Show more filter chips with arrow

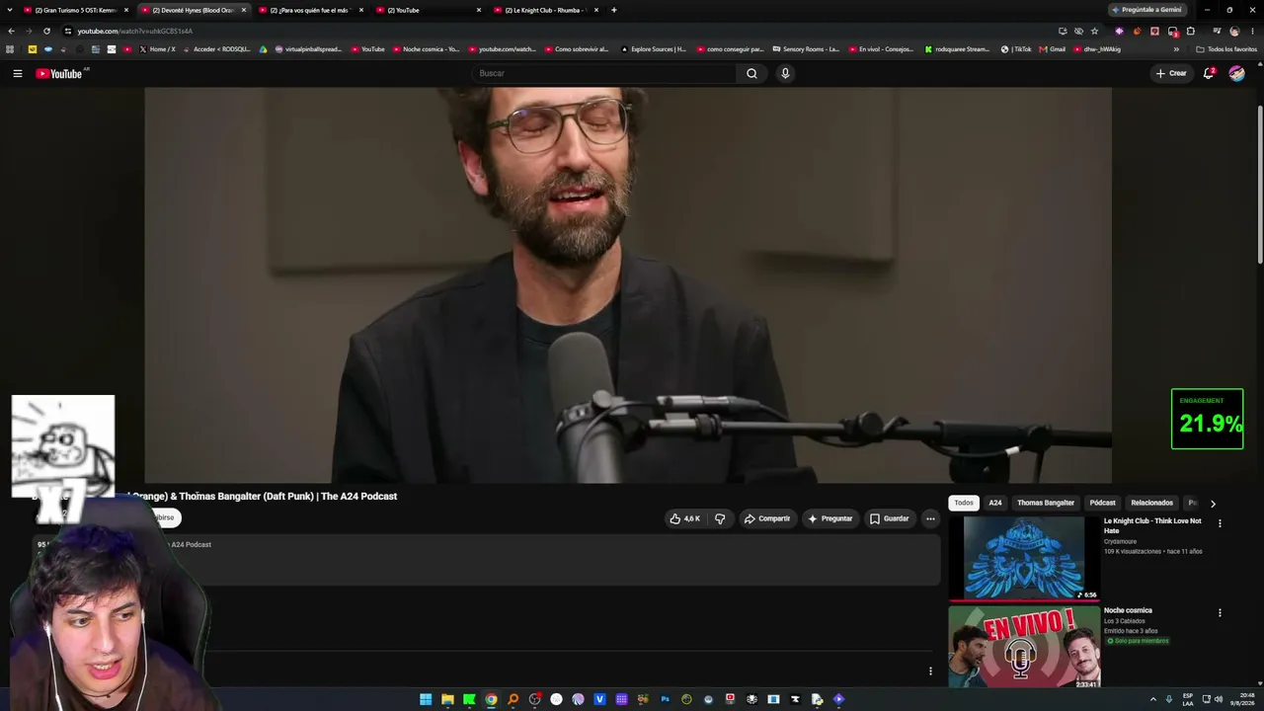[x=1213, y=504]
